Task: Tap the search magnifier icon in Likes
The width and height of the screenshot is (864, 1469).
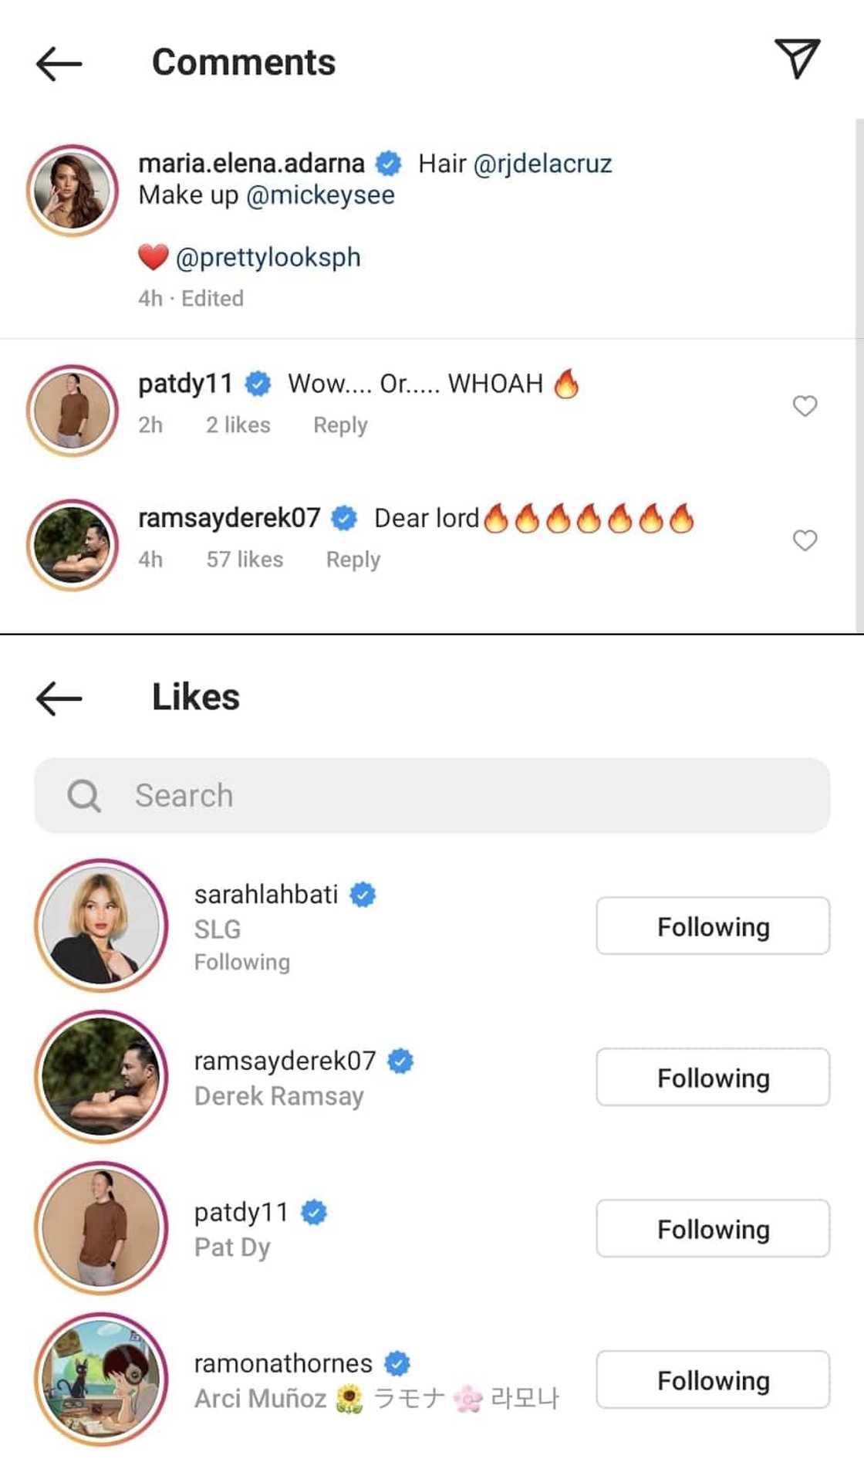Action: click(84, 796)
